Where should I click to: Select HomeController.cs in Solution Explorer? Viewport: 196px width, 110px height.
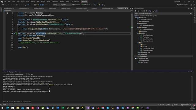[148, 29]
